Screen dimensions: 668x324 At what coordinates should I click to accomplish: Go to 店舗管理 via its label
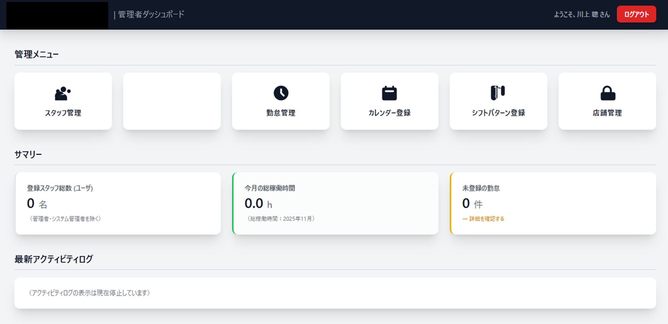pyautogui.click(x=607, y=113)
